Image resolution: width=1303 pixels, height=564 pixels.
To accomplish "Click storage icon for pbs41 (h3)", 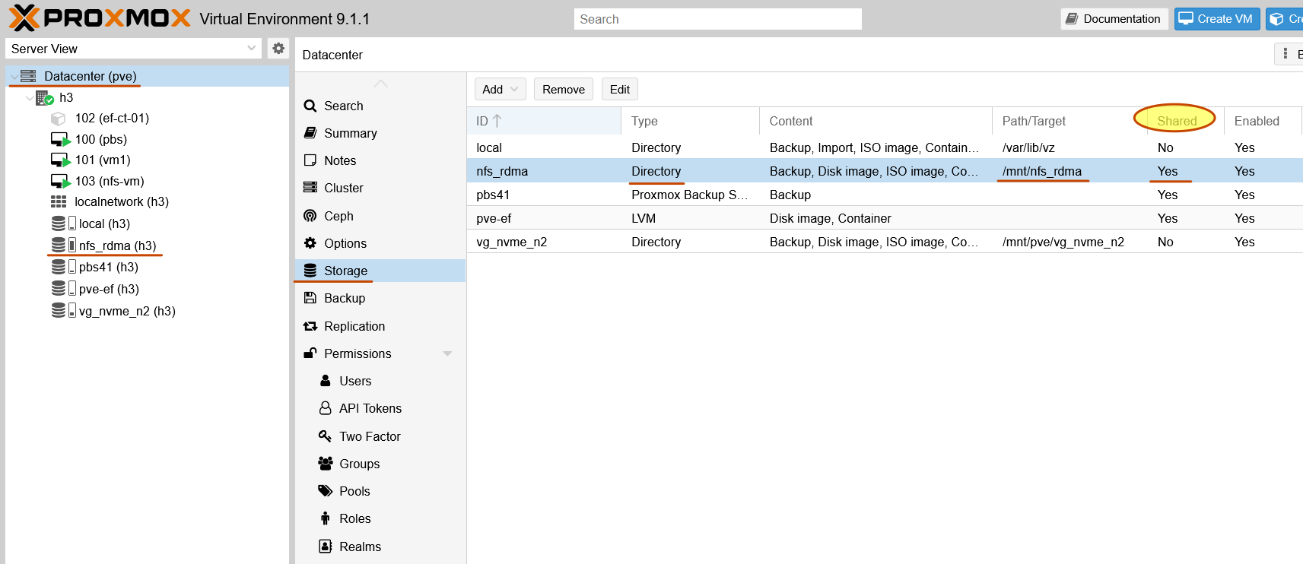I will tap(63, 267).
